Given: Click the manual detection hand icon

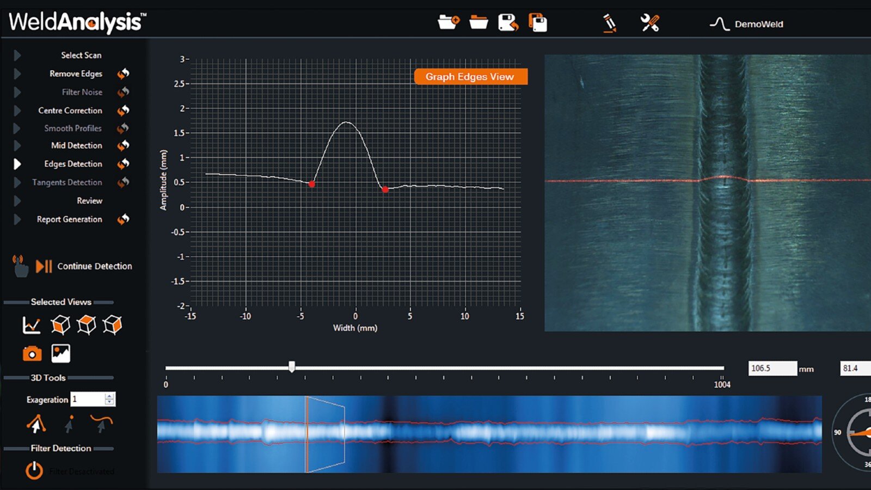Looking at the screenshot, I should click(x=20, y=266).
